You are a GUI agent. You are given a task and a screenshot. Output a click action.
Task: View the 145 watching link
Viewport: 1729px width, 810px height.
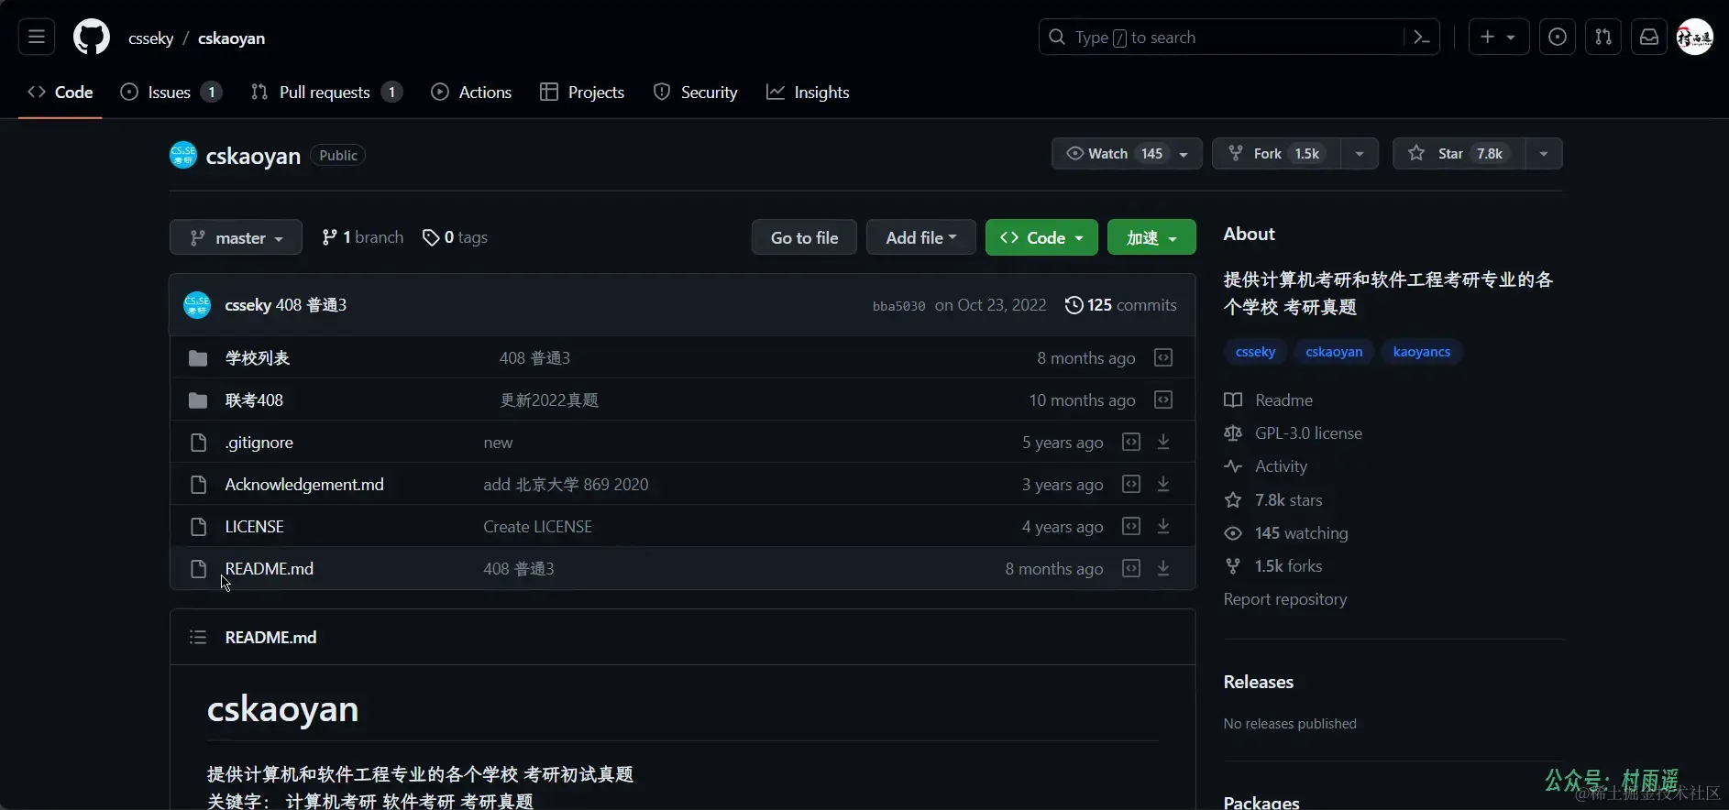coord(1285,533)
